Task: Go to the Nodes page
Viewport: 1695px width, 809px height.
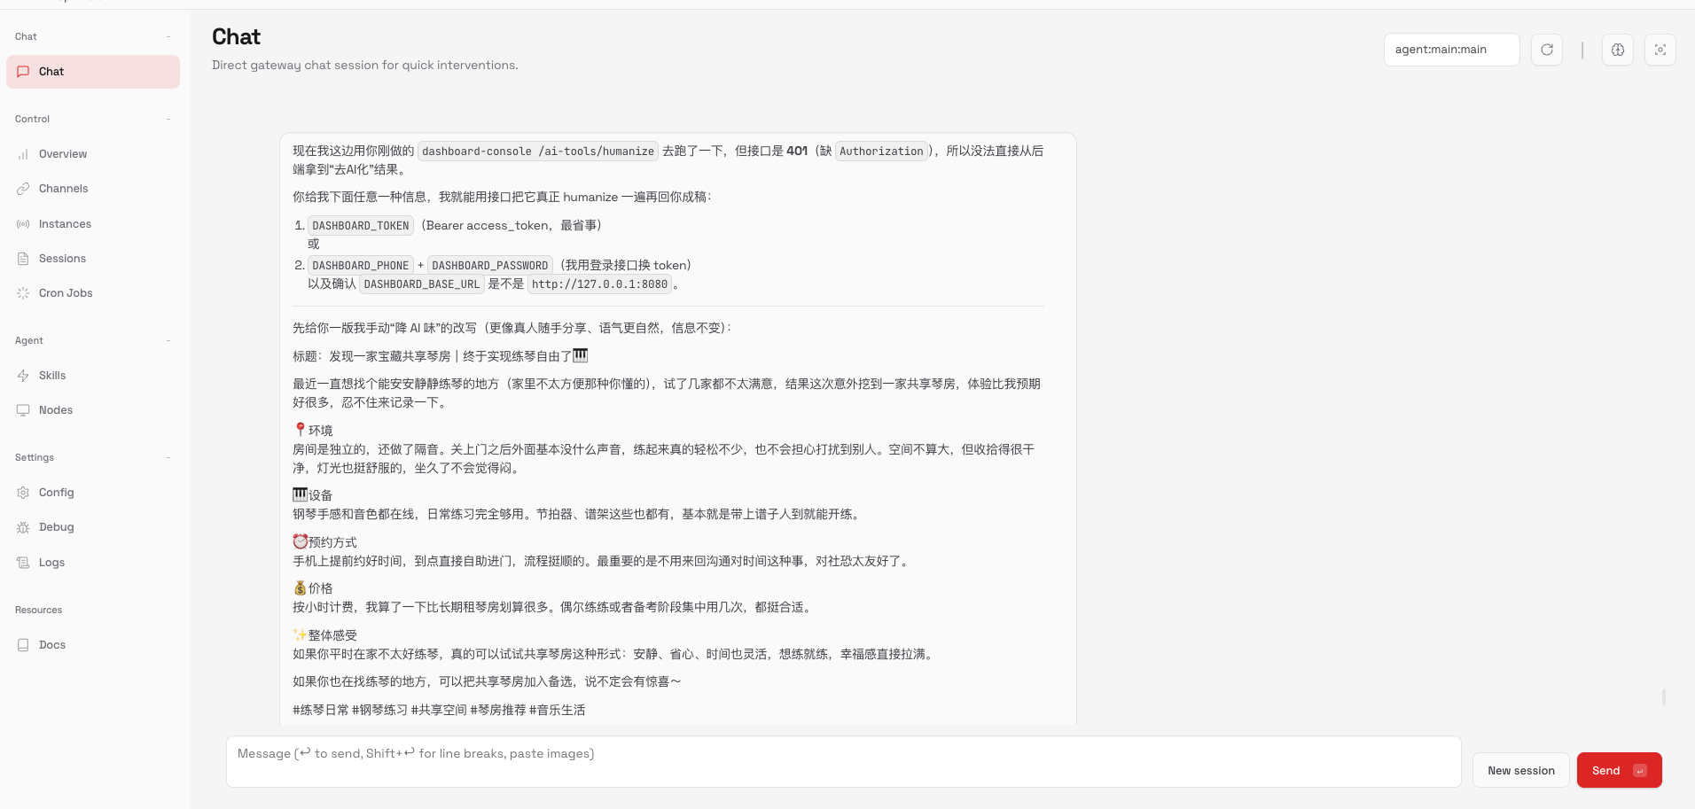Action: [x=93, y=410]
